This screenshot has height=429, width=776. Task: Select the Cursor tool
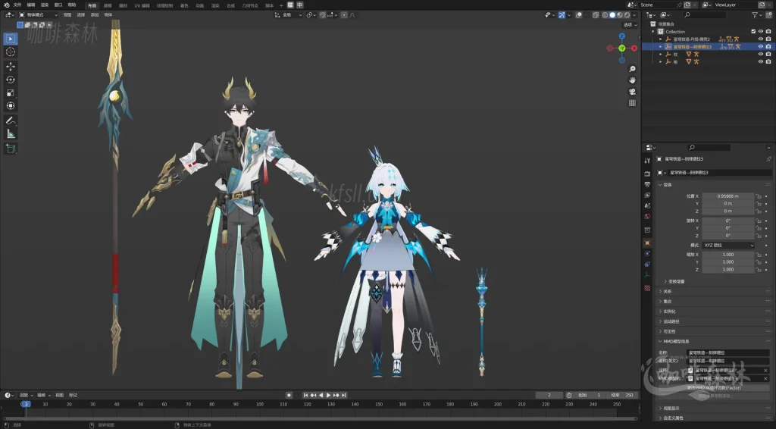coord(11,52)
